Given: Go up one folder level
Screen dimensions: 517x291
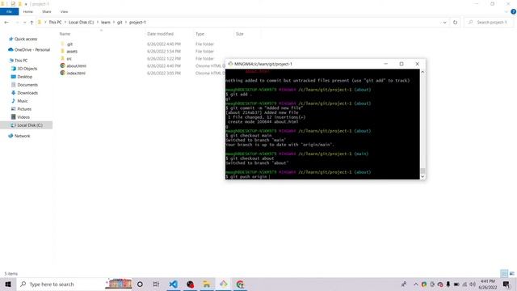Looking at the screenshot, I should pos(32,23).
